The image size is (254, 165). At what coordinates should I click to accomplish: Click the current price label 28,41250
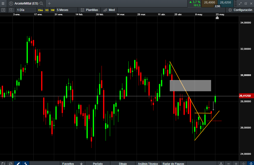pyautogui.click(x=246, y=96)
